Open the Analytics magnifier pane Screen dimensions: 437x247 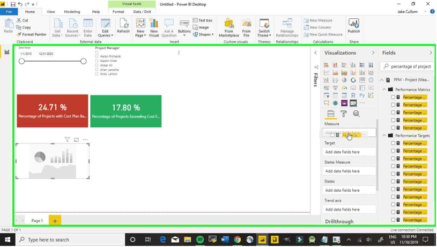[x=356, y=114]
